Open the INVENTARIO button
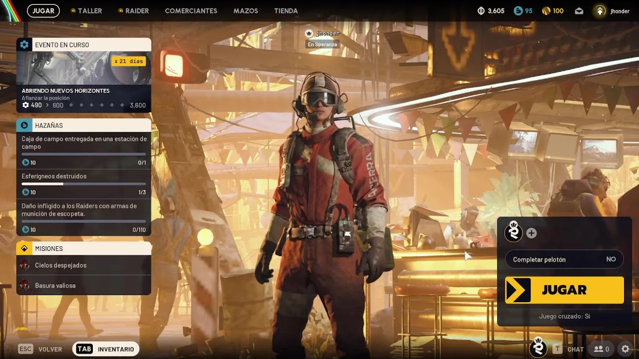The height and width of the screenshot is (359, 639). 106,349
